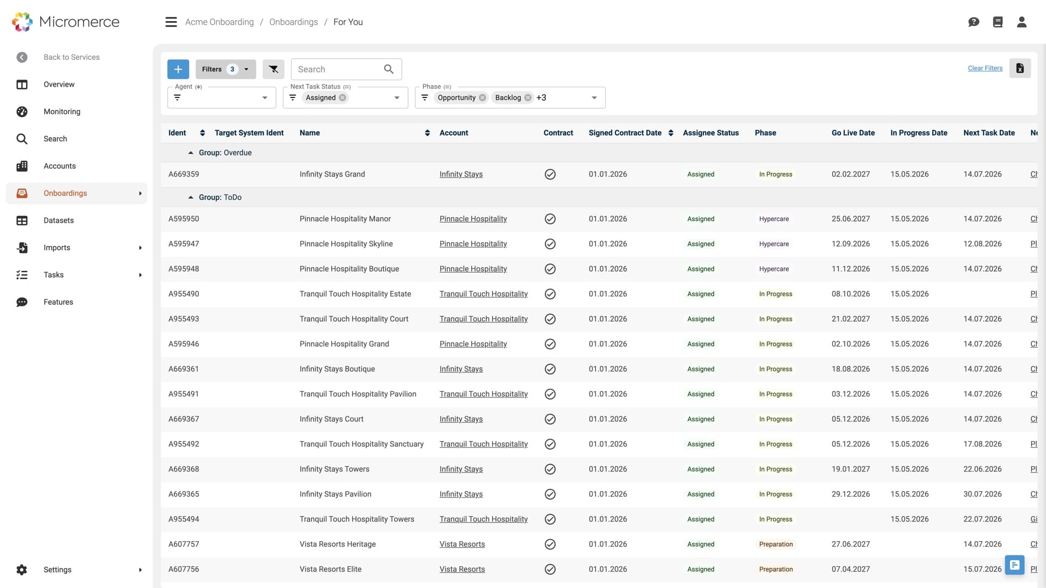Click Preparation badge for Vista Resorts Heritage

pyautogui.click(x=776, y=544)
